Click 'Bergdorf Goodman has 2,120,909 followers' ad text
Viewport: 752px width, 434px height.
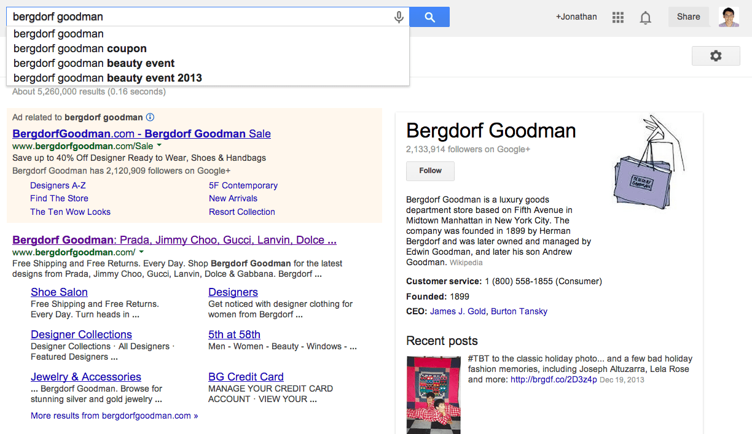coord(122,171)
